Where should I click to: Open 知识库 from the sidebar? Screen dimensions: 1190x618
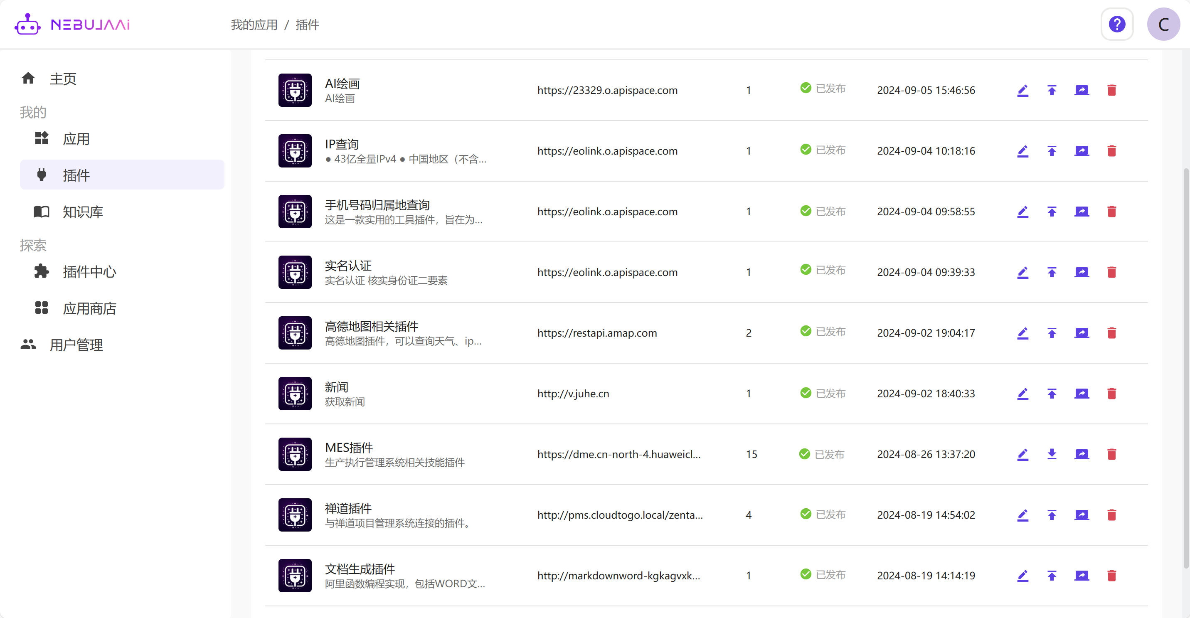pos(83,212)
